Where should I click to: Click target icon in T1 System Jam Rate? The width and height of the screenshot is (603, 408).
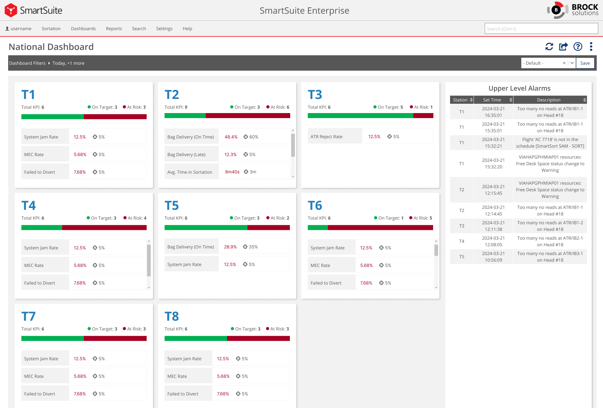[x=95, y=137]
